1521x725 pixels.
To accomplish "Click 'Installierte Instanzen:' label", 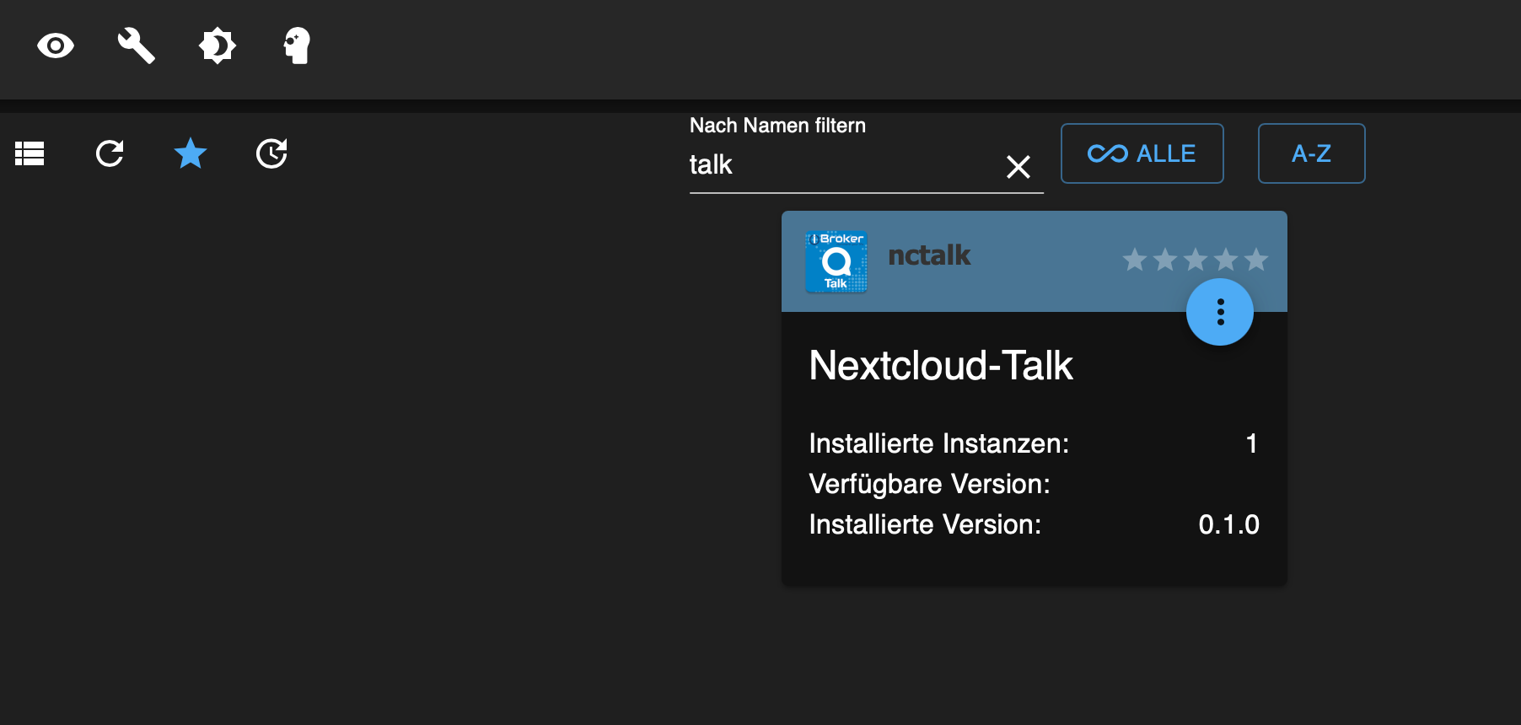I will point(939,443).
